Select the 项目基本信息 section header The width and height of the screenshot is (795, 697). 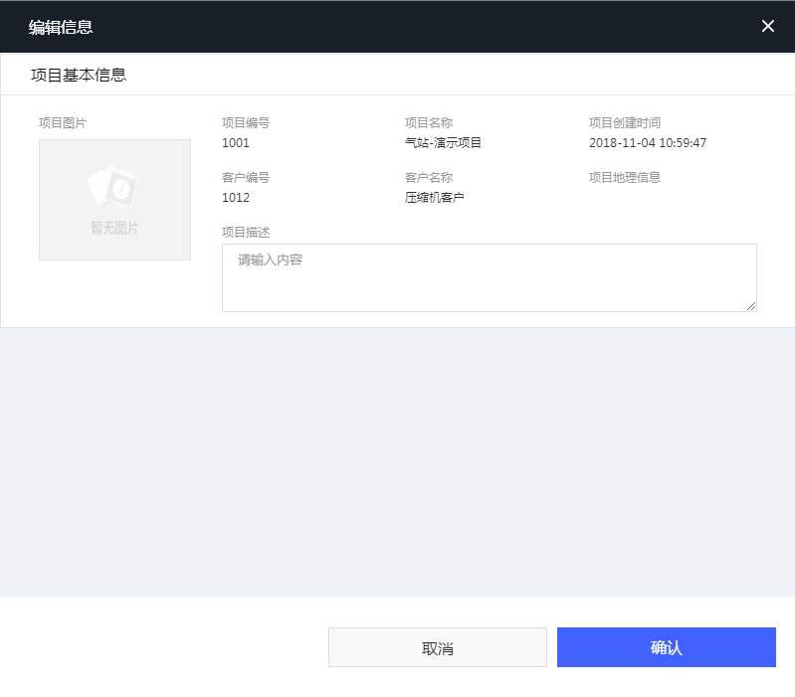(79, 75)
